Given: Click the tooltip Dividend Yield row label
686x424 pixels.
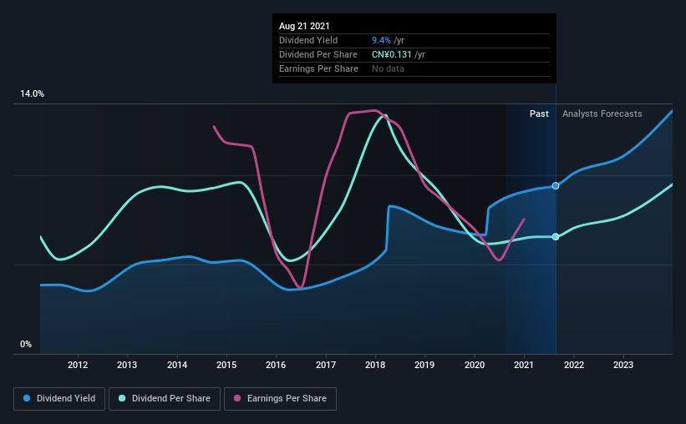Looking at the screenshot, I should pyautogui.click(x=308, y=40).
